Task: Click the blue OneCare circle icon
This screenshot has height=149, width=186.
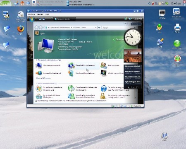Action: point(104,89)
